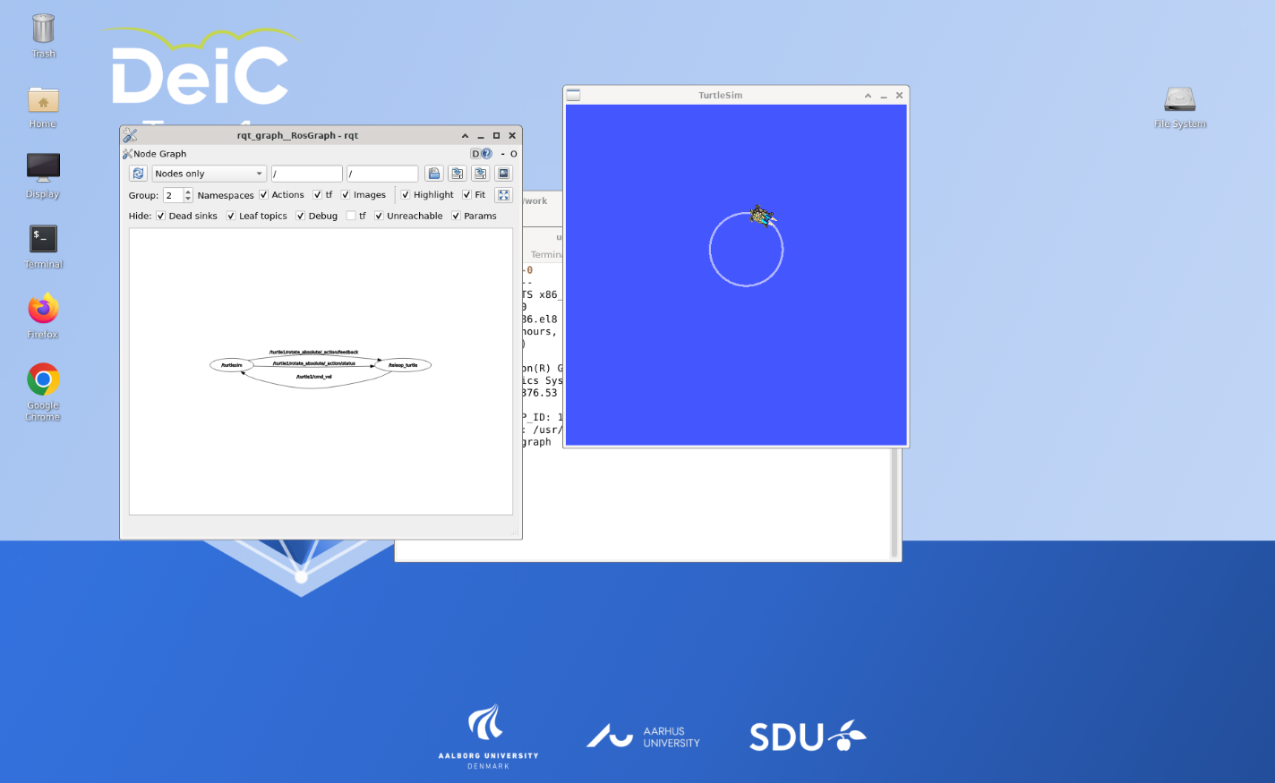Select the /teleop_turtle node
This screenshot has height=783, width=1275.
pos(403,365)
